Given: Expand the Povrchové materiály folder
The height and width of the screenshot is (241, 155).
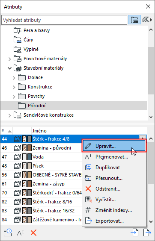Looking at the screenshot, I should coord(10,59).
